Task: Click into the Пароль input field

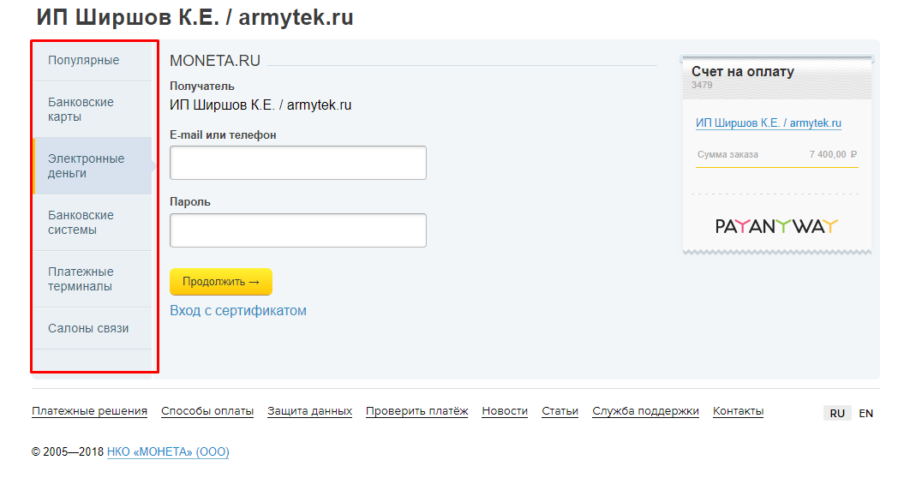Action: [x=298, y=230]
